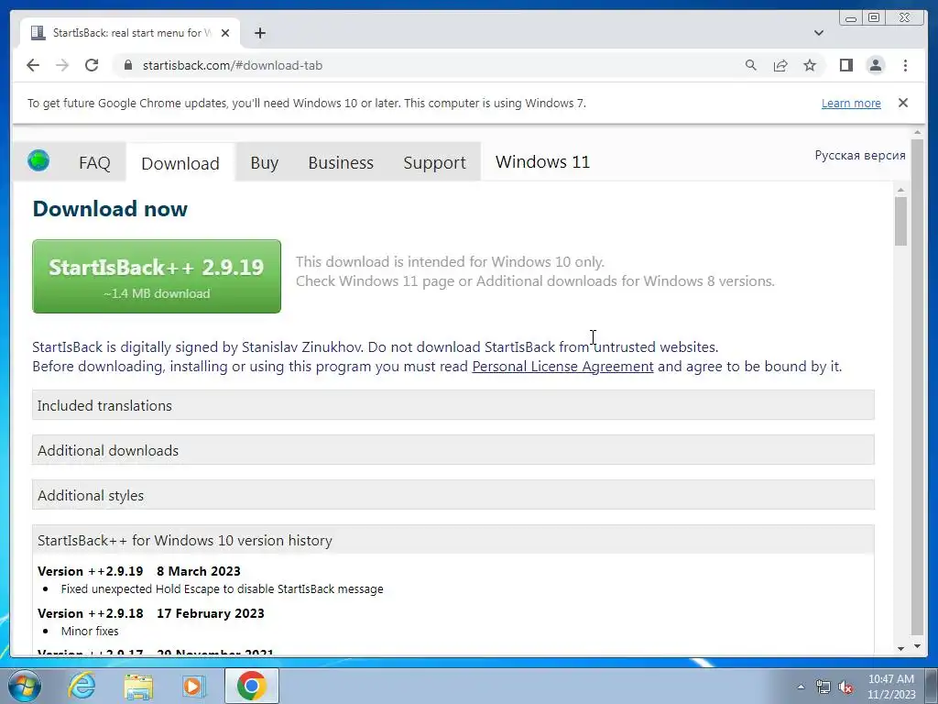Viewport: 938px width, 704px height.
Task: Click the inner scrollbar up arrow
Action: pyautogui.click(x=901, y=190)
